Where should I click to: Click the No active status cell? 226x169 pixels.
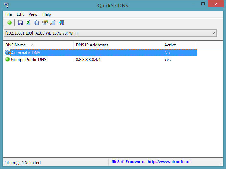(167, 53)
